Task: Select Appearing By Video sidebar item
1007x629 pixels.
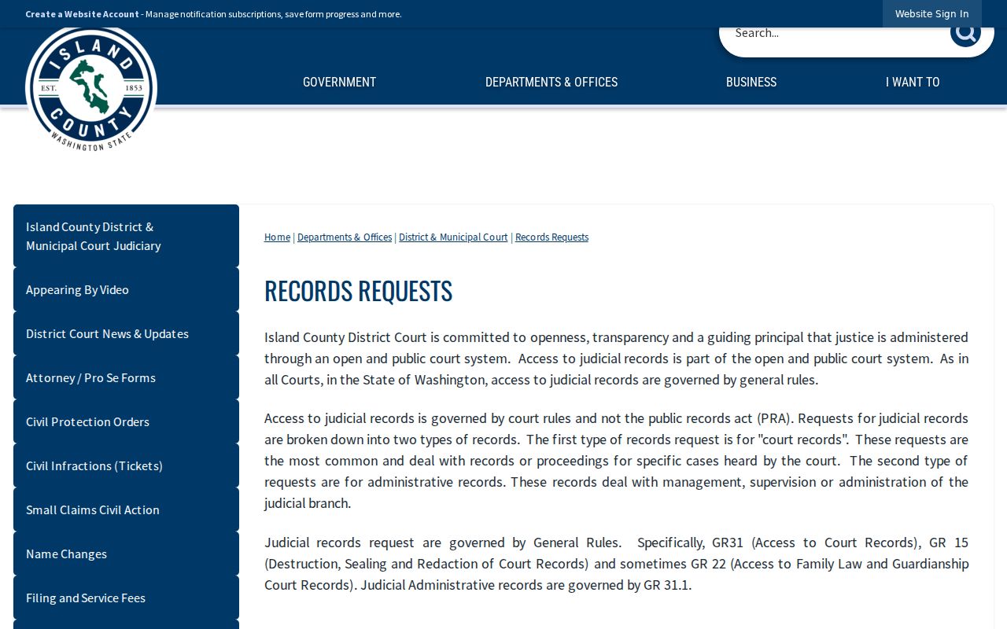Action: click(126, 289)
